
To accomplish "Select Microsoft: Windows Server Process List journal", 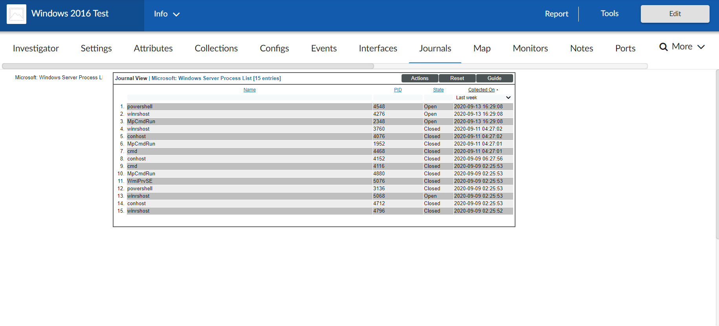I will click(58, 78).
